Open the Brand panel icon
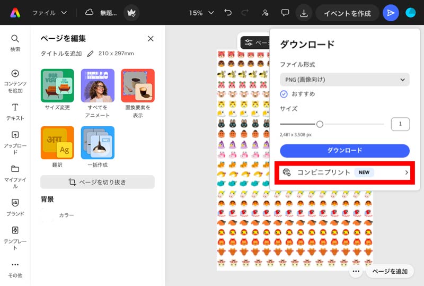The width and height of the screenshot is (424, 286). [x=15, y=203]
